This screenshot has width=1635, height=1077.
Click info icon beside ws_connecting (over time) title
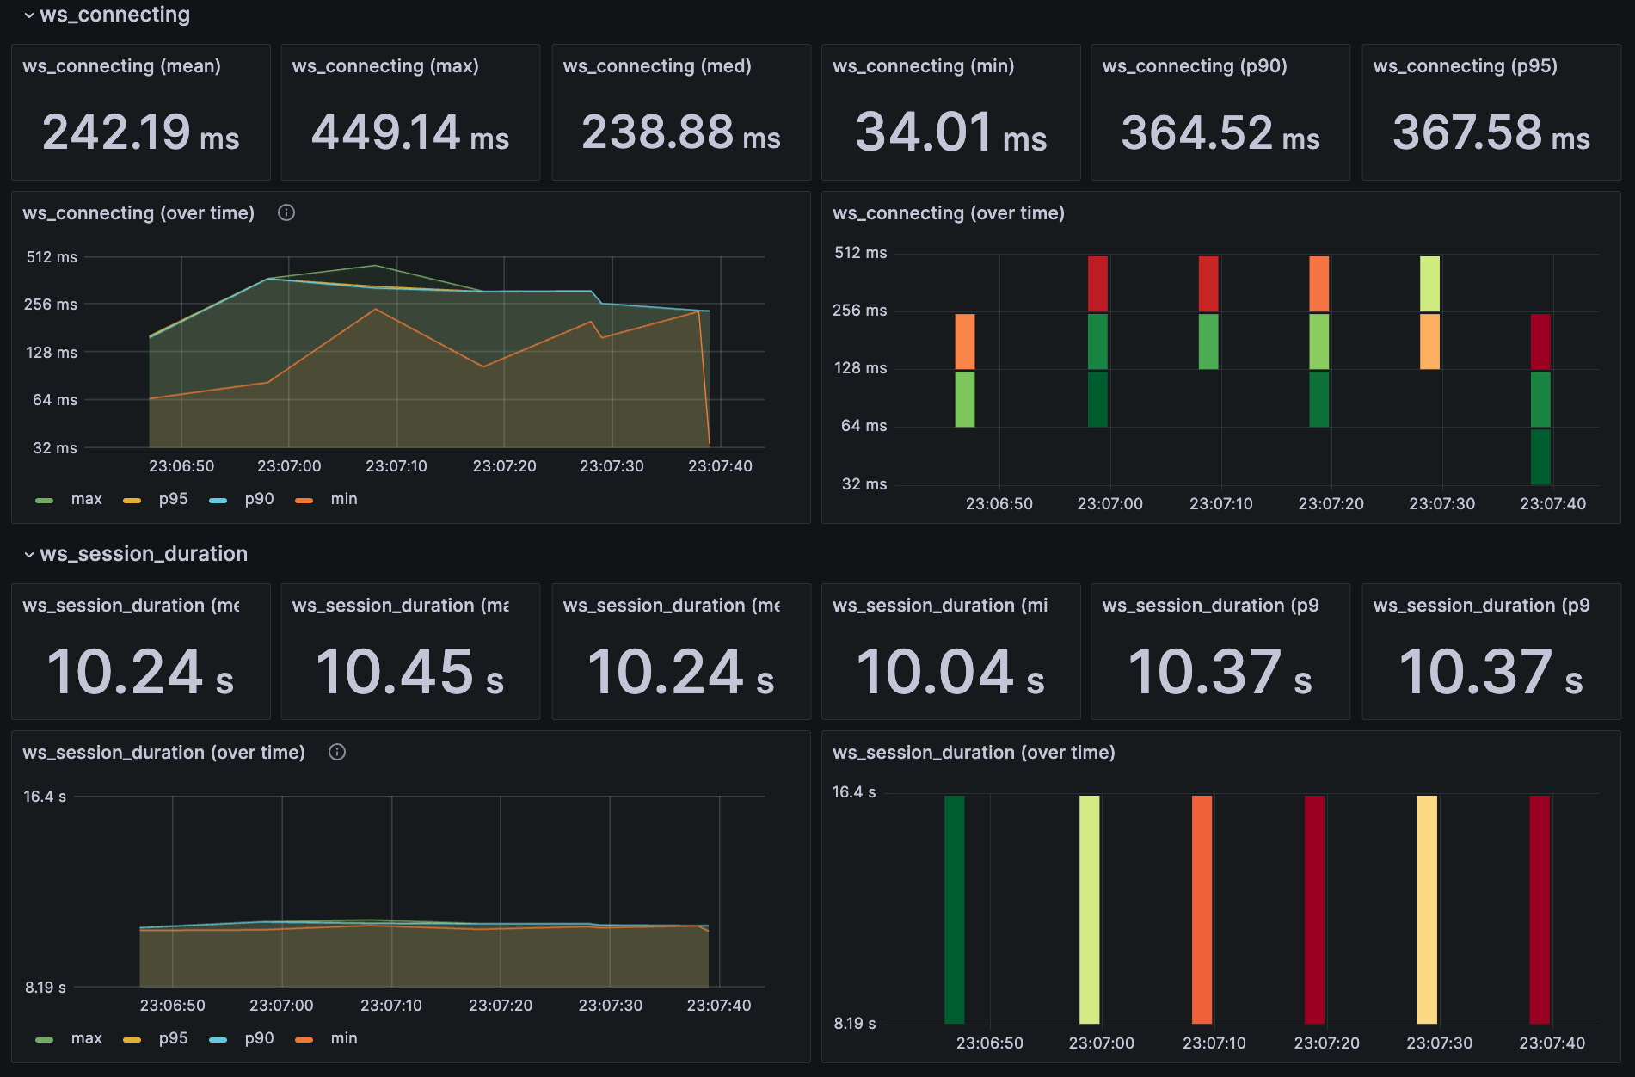[286, 212]
